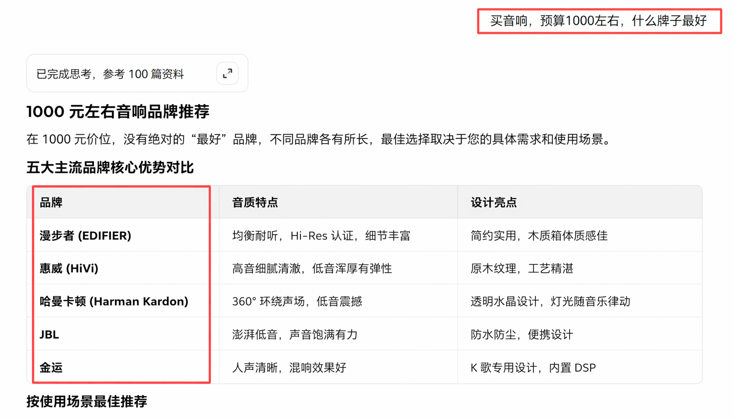Select the K 歌专用设计 cell
734x419 pixels.
click(580, 367)
